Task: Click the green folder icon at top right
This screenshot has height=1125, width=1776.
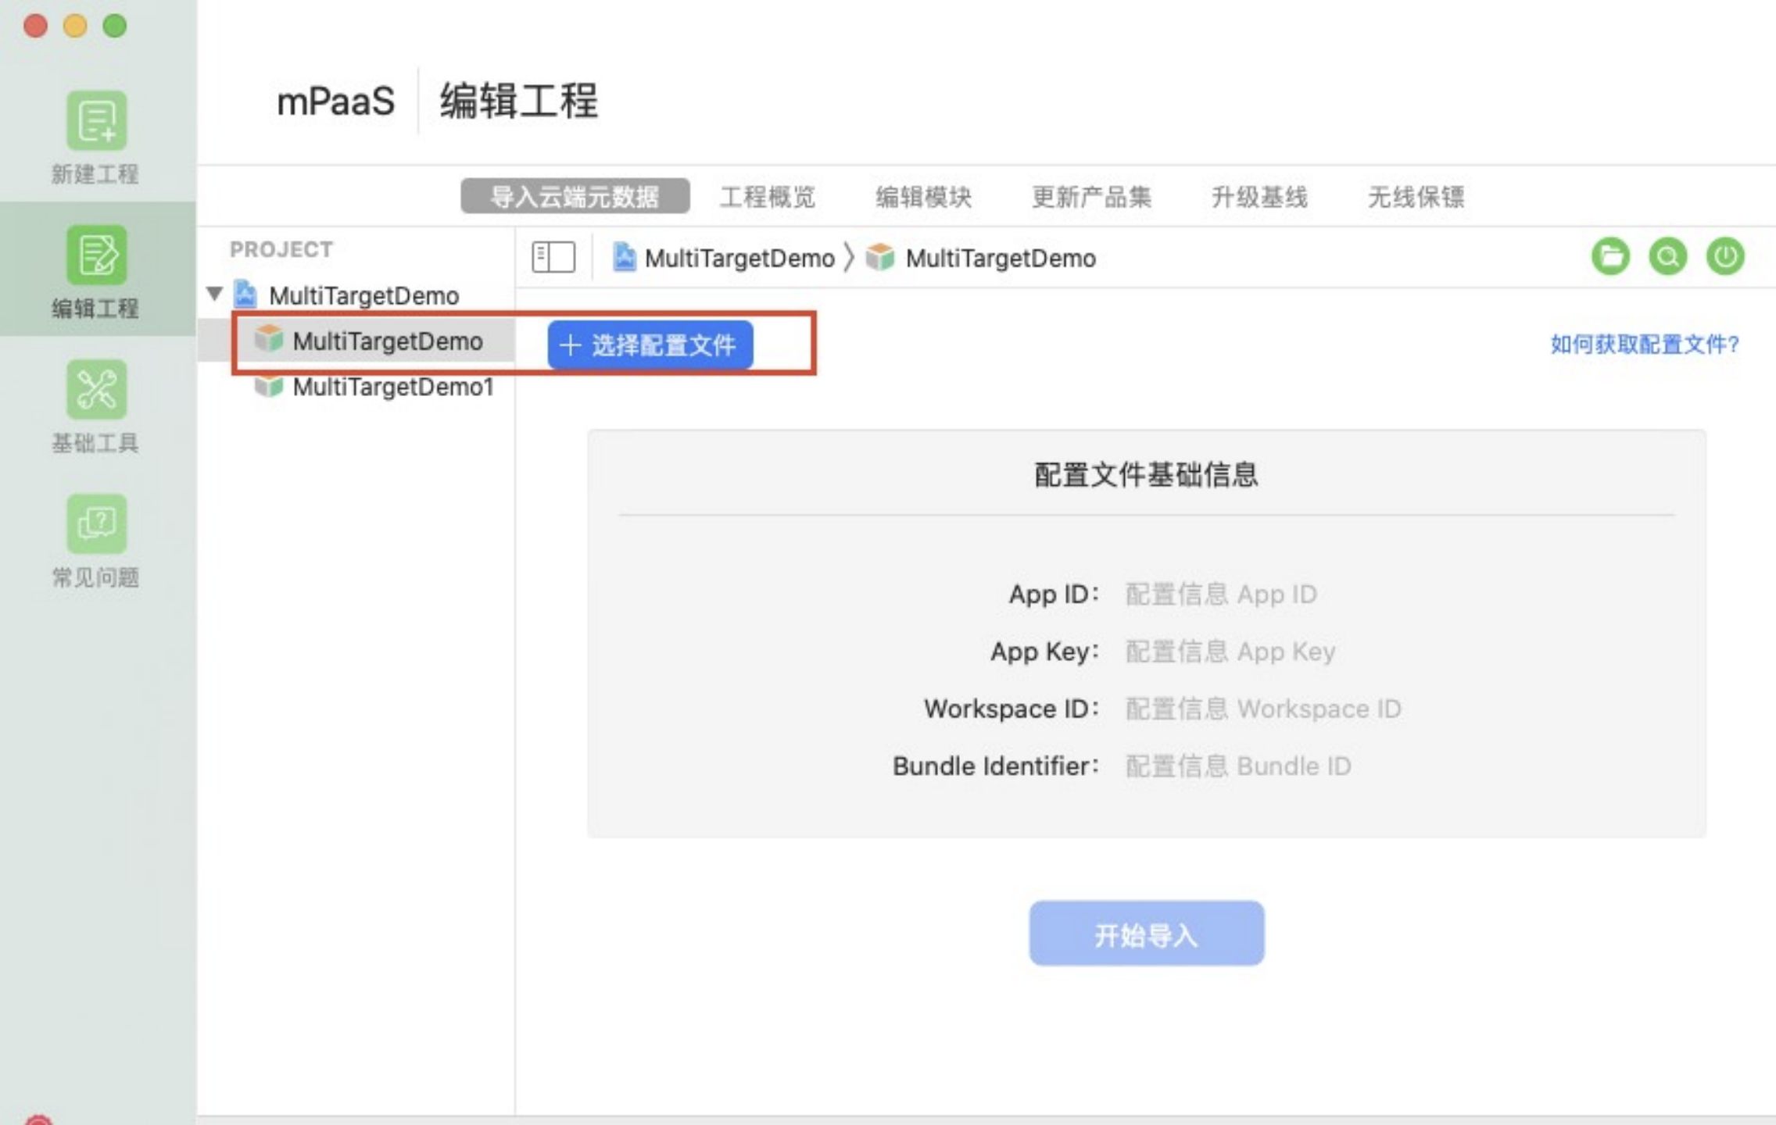Action: coord(1610,256)
